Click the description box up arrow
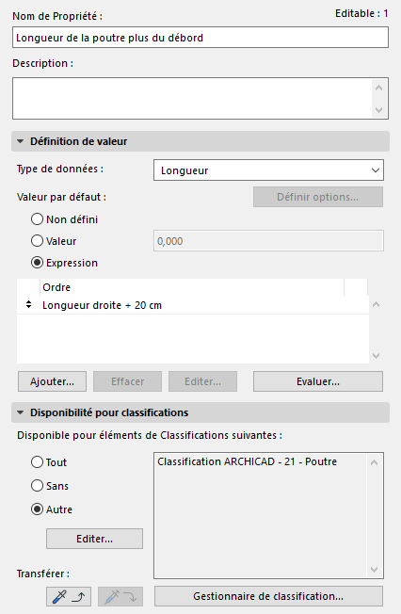 click(378, 88)
